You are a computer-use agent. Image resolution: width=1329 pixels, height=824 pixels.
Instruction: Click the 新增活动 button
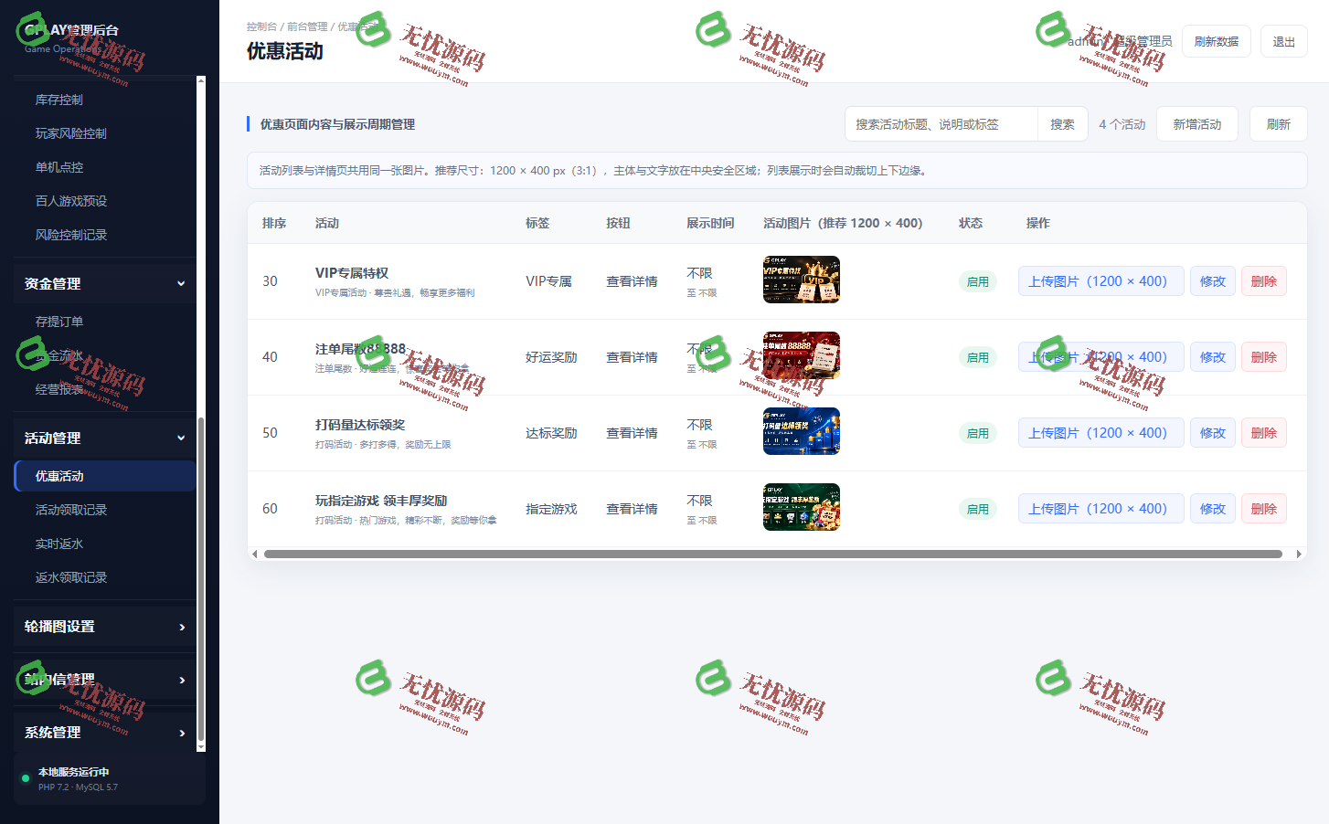1196,124
